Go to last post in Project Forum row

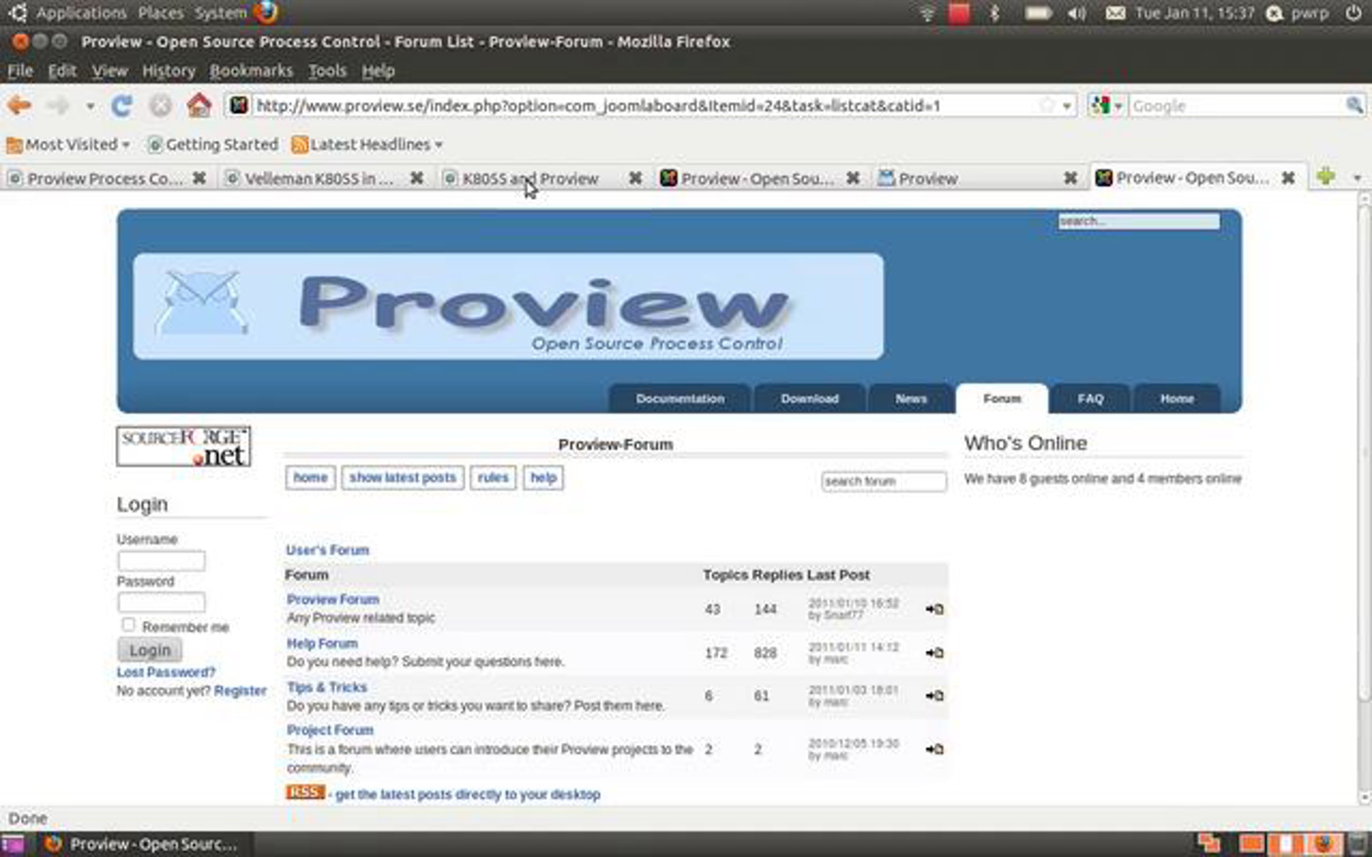click(935, 749)
